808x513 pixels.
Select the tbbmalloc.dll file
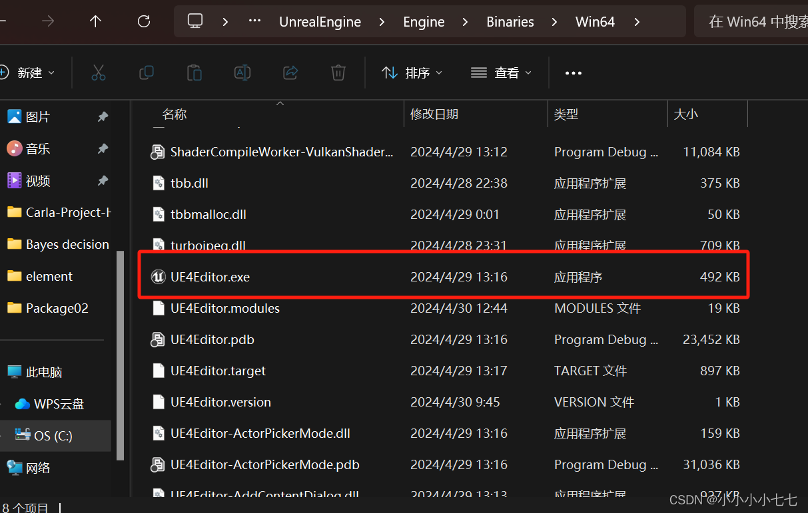(444, 214)
